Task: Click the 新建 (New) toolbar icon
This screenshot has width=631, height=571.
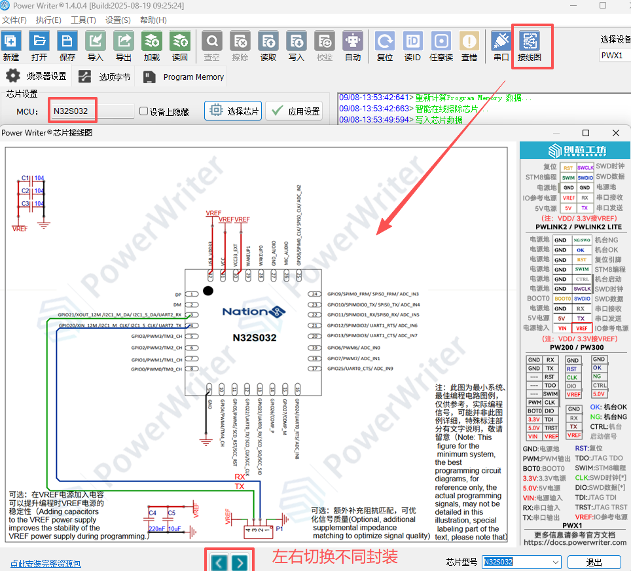Action: click(11, 45)
